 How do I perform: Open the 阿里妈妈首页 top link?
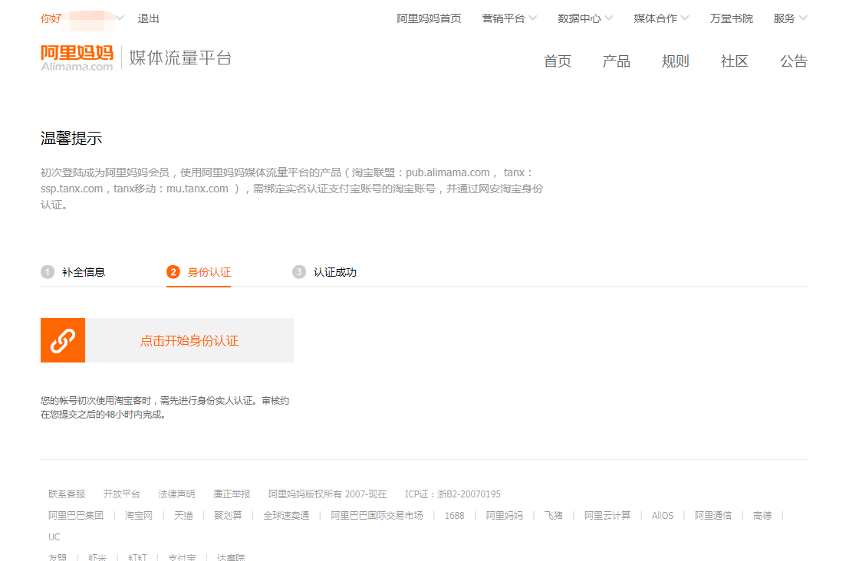coord(429,18)
